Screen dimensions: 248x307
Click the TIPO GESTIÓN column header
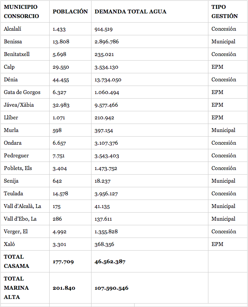coord(225,12)
